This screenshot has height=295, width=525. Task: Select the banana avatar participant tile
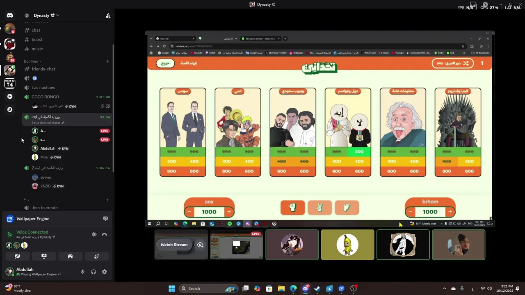348,245
